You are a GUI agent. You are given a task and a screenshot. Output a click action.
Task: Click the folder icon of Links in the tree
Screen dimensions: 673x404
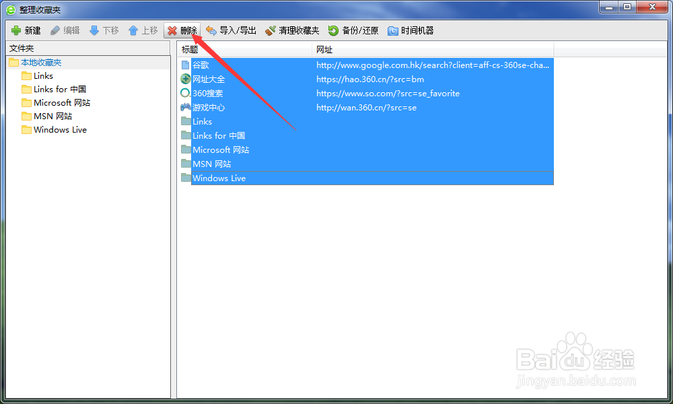(27, 76)
